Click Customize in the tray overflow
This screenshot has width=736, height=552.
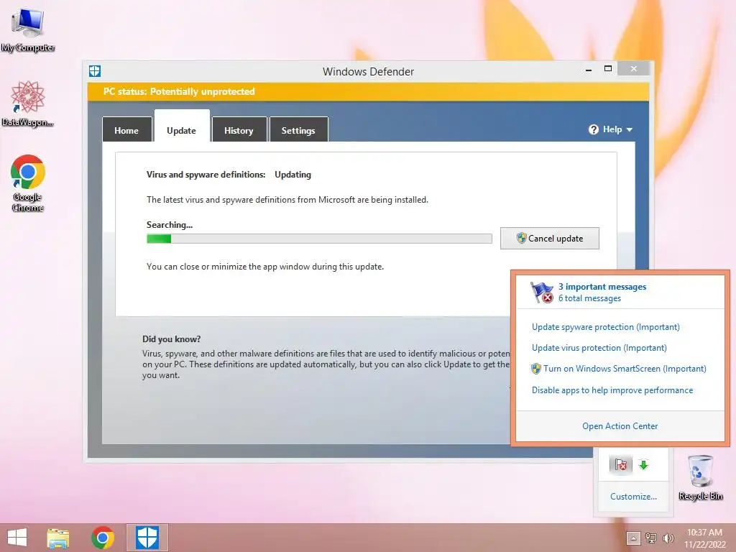tap(633, 496)
